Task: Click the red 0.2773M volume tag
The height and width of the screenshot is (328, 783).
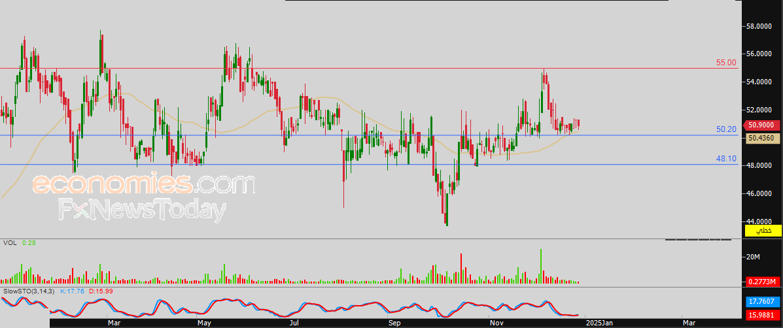Action: pos(762,282)
